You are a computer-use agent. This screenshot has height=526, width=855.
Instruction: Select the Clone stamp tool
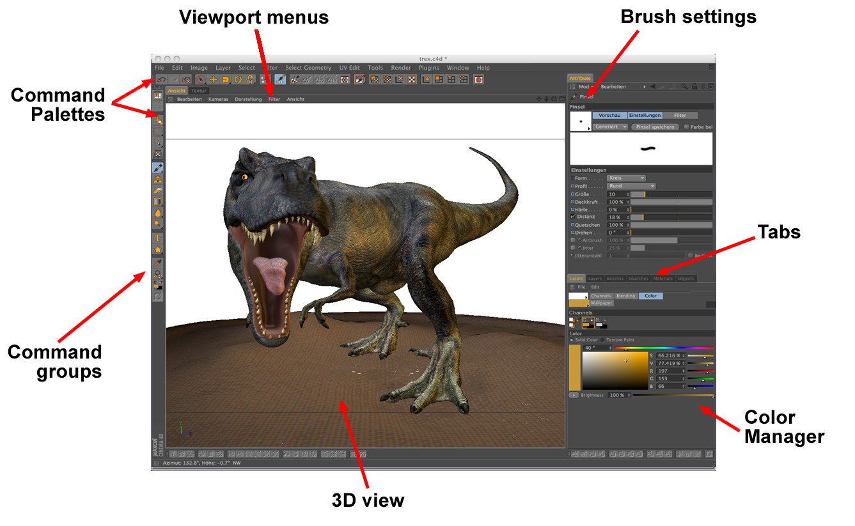pos(158,180)
